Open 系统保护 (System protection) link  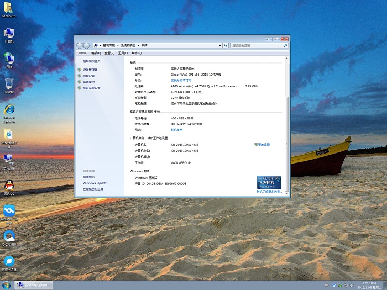point(88,82)
